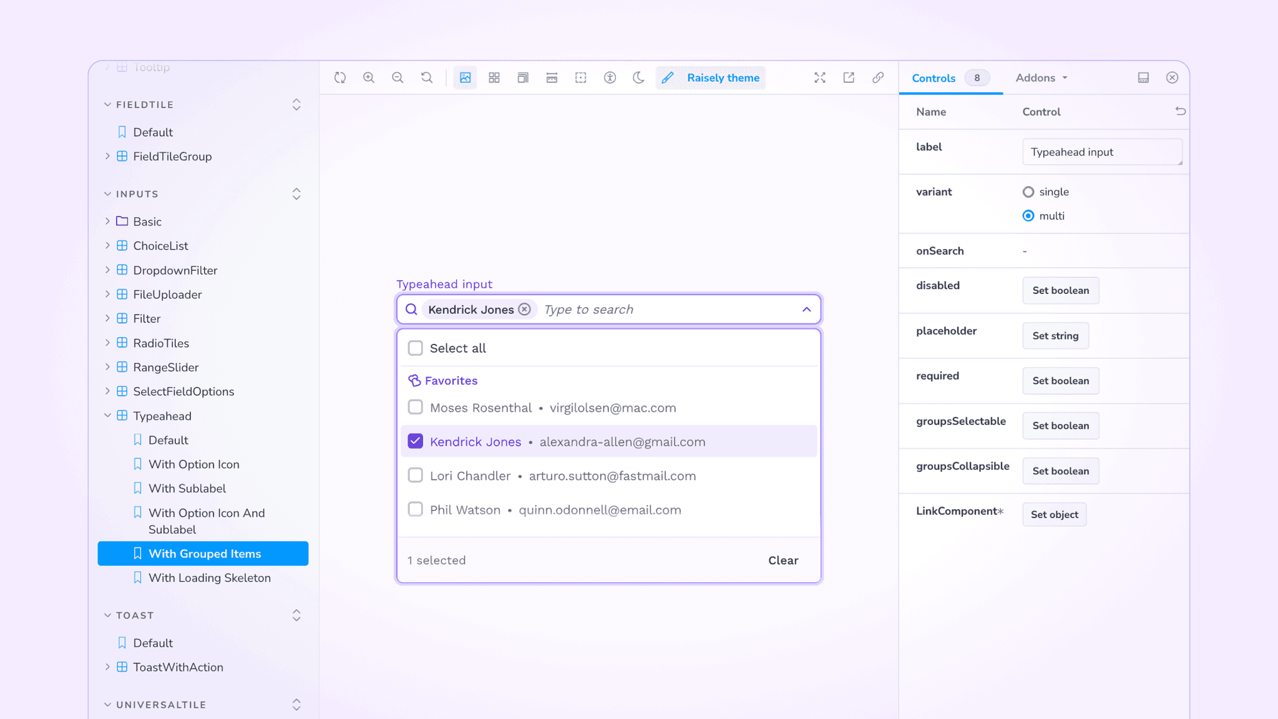Check Lori Chandler option

tap(415, 476)
